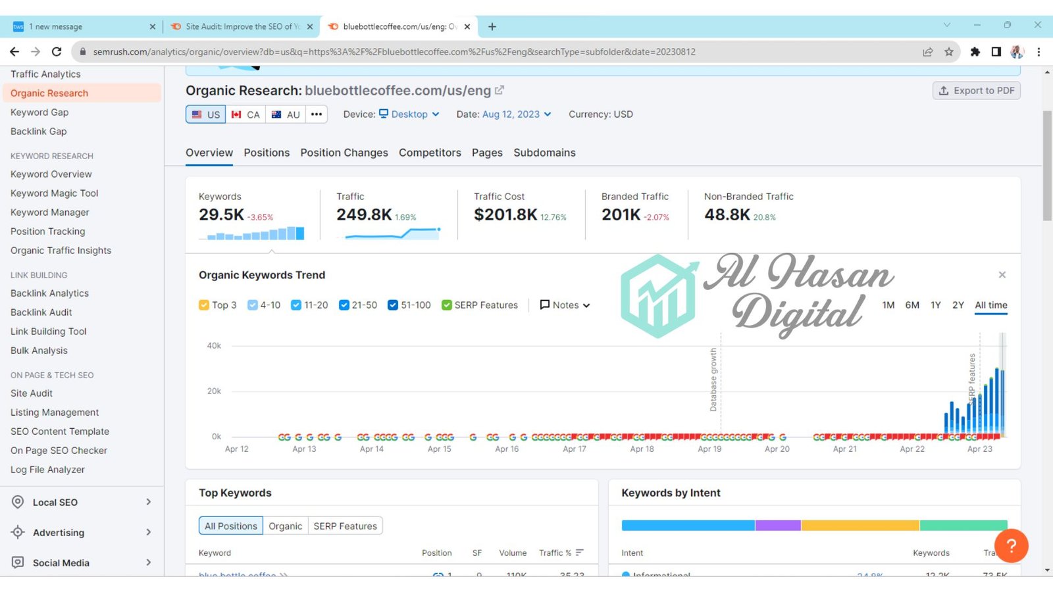Select All time trend range
1053x592 pixels.
991,305
